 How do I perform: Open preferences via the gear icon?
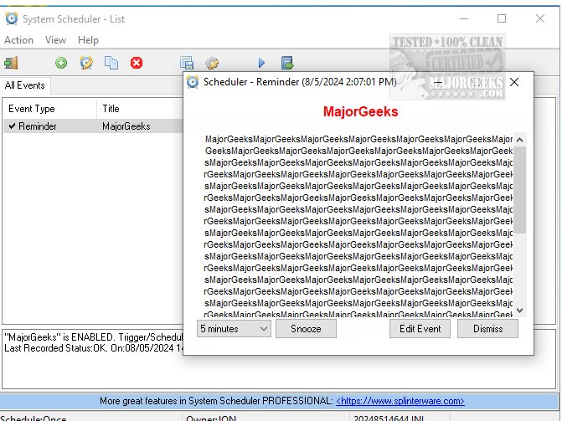[x=212, y=63]
